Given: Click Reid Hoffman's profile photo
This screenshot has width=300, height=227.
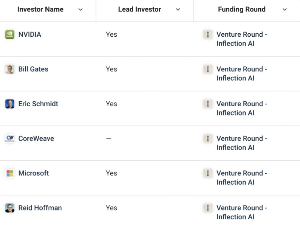Looking at the screenshot, I should (x=10, y=208).
